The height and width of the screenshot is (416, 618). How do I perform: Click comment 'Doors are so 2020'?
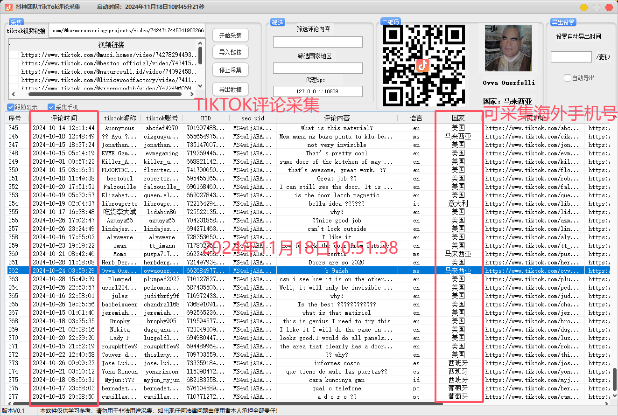[x=337, y=262]
